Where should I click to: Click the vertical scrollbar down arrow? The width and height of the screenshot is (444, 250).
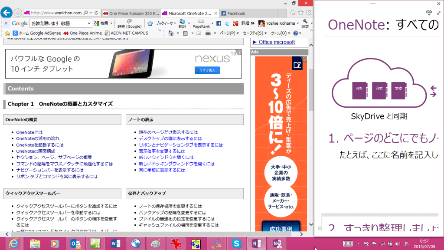[x=311, y=224]
